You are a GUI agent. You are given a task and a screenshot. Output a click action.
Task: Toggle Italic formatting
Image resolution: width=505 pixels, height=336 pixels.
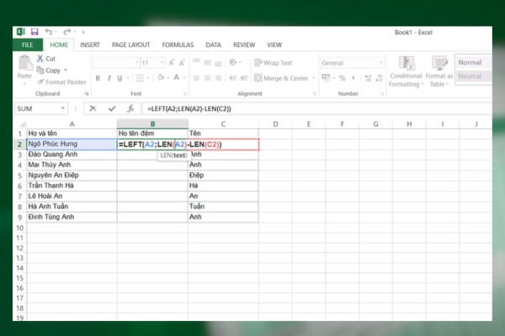click(x=109, y=78)
